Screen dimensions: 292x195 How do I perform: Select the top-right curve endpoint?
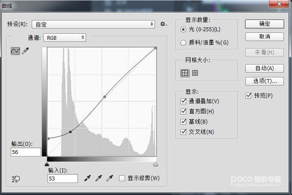click(155, 48)
